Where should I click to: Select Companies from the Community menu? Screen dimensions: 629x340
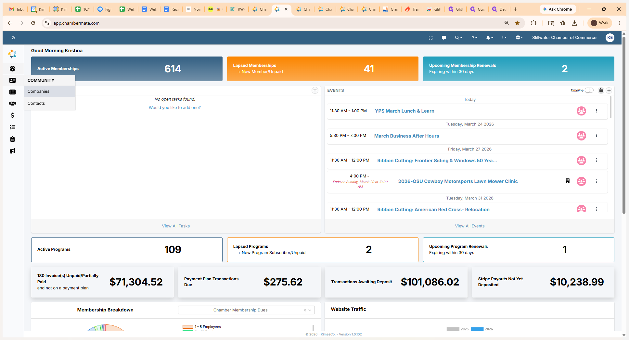tap(39, 91)
